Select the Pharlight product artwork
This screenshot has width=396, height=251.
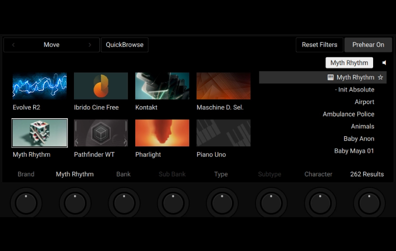pyautogui.click(x=162, y=133)
